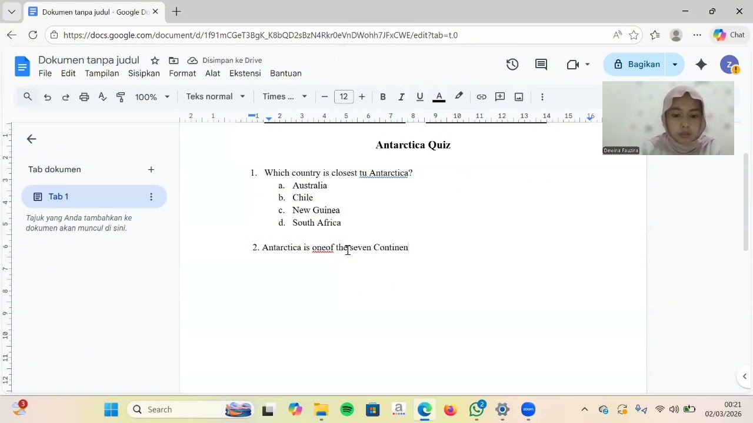Screen dimensions: 753x423
Task: Click the vertical document scrollbar
Action: (x=746, y=203)
